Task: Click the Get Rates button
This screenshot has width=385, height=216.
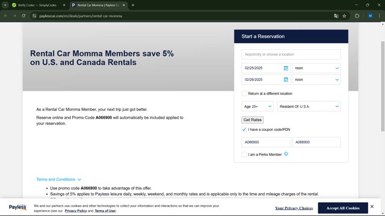Action: coord(253,120)
